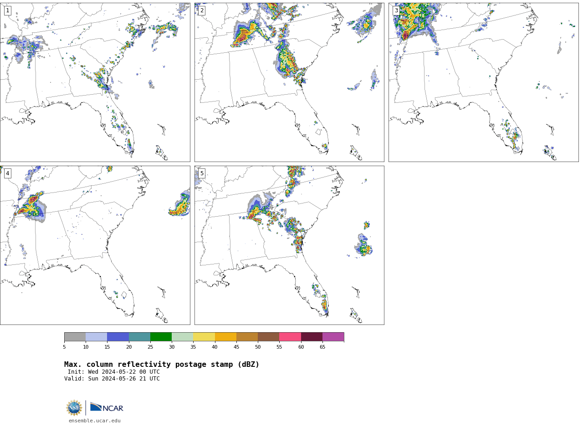Click the ensemble.ucar.edu text
The image size is (583, 426).
95,421
